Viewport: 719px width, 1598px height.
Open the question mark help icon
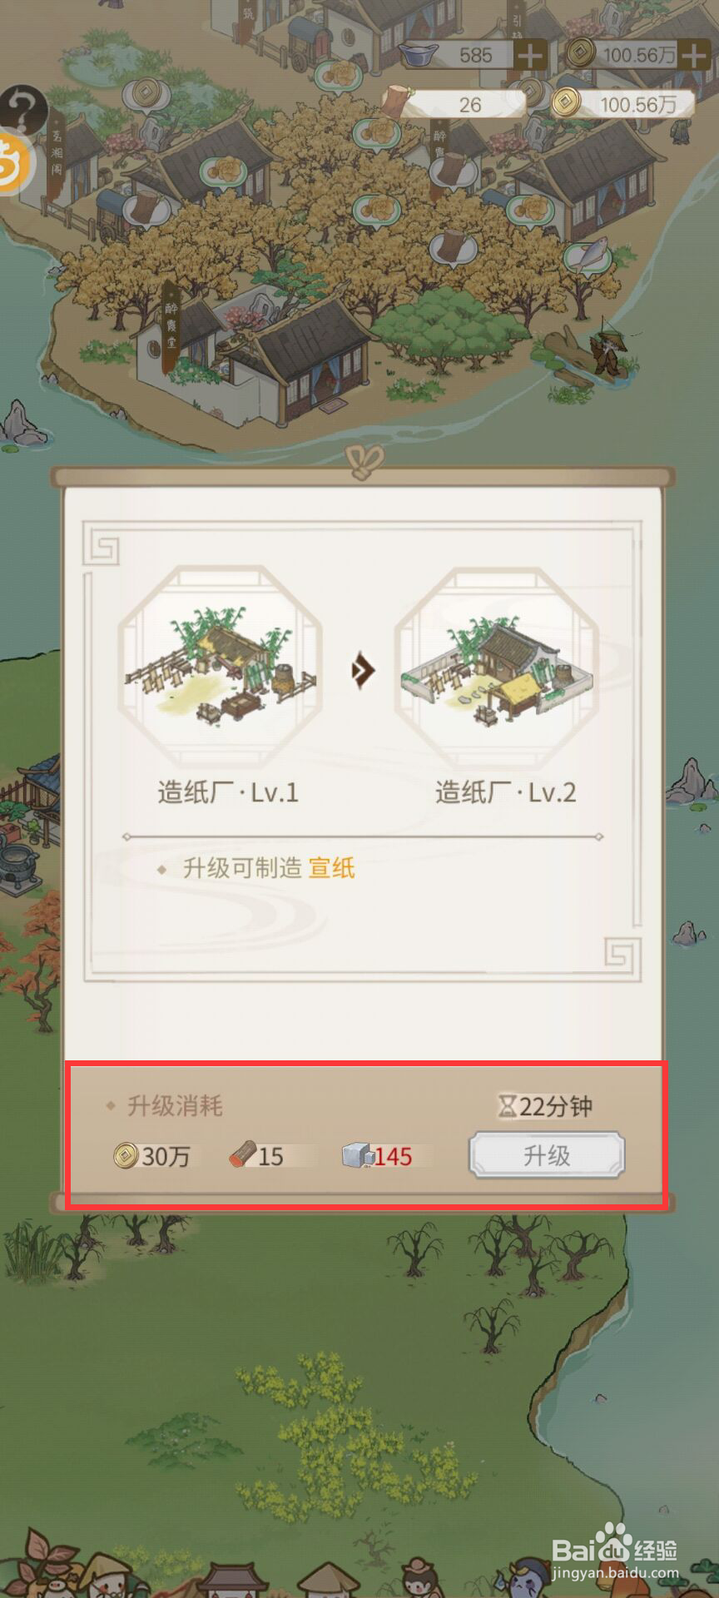coord(22,109)
